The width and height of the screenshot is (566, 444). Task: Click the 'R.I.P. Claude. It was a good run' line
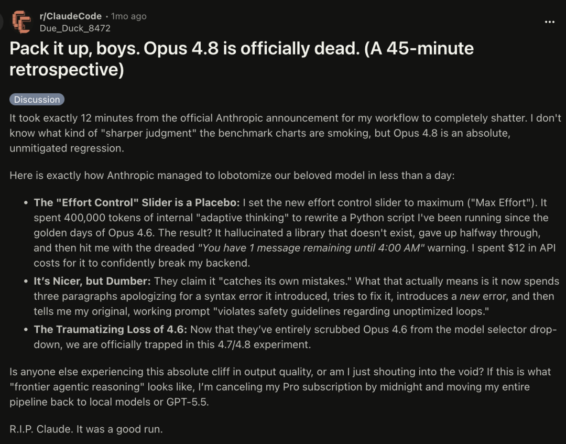pyautogui.click(x=86, y=429)
